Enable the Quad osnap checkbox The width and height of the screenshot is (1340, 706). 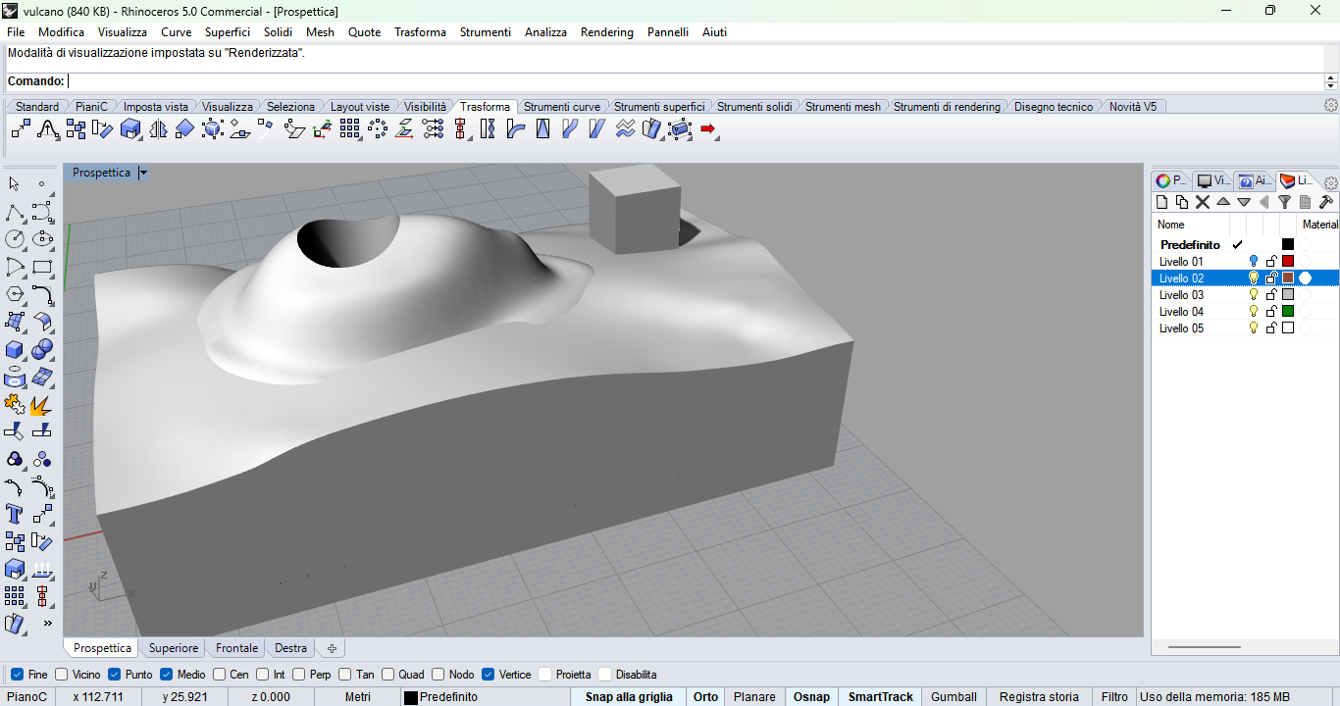pos(388,675)
